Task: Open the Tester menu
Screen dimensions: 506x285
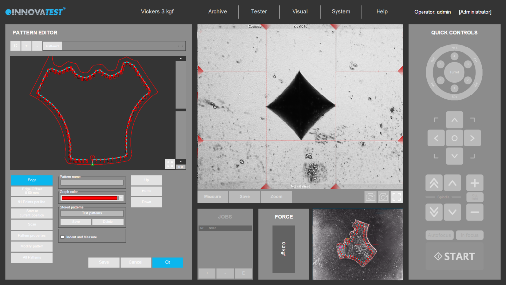Action: [259, 12]
